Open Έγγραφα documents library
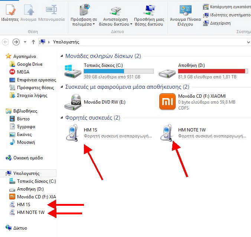Image resolution: width=251 pixels, height=237 pixels. 22,127
